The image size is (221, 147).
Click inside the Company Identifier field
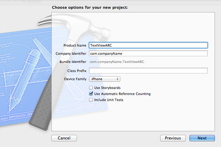point(148,54)
